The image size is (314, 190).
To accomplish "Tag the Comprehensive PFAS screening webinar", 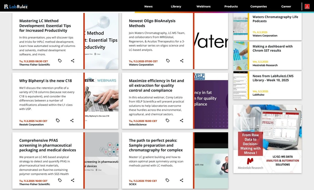I will (x=60, y=180).
